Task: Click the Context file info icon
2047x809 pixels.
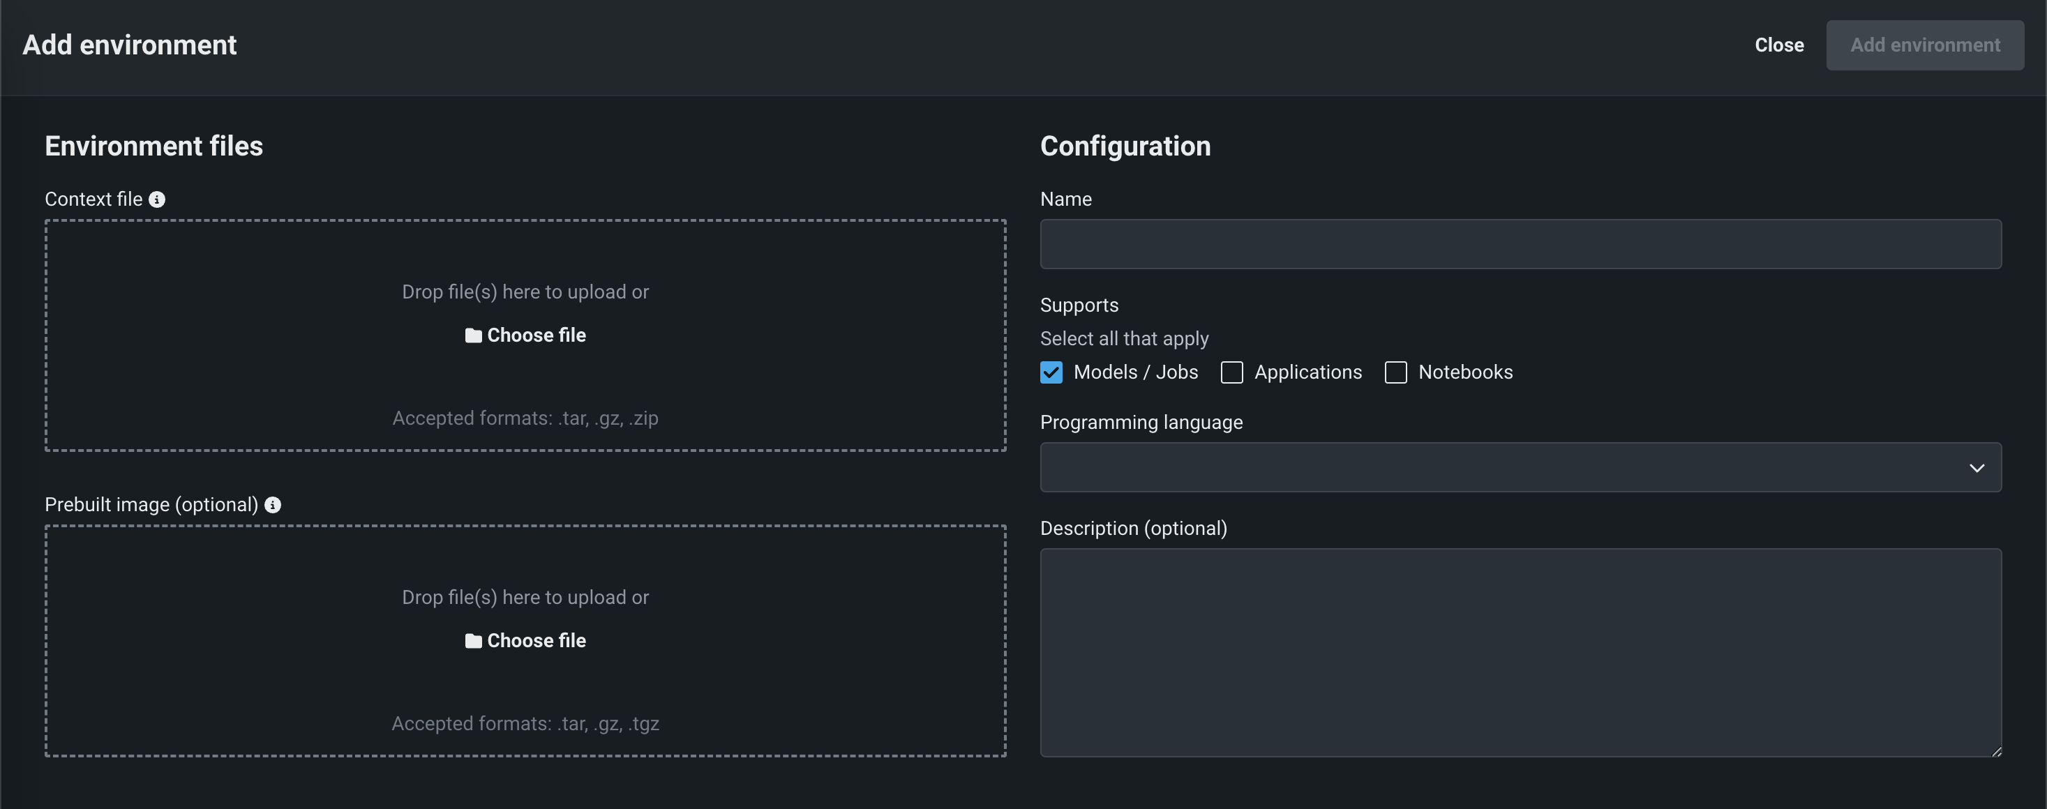Action: click(x=158, y=199)
